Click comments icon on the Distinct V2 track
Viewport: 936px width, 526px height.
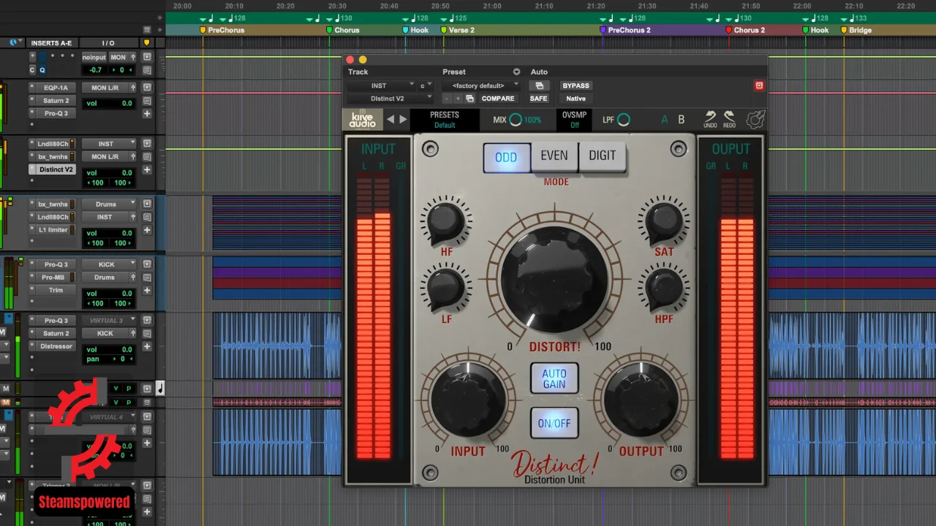click(147, 156)
